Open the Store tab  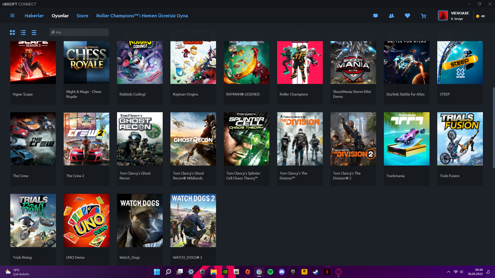point(82,16)
